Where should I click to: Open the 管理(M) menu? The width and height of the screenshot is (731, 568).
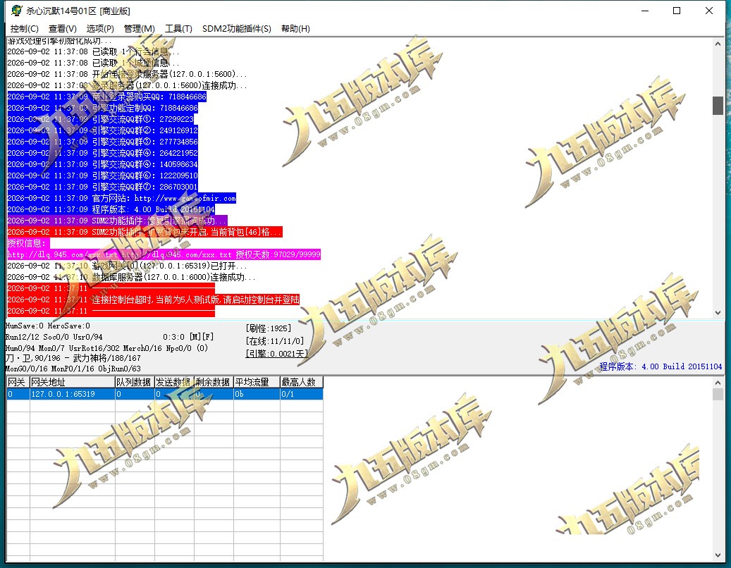(x=140, y=28)
